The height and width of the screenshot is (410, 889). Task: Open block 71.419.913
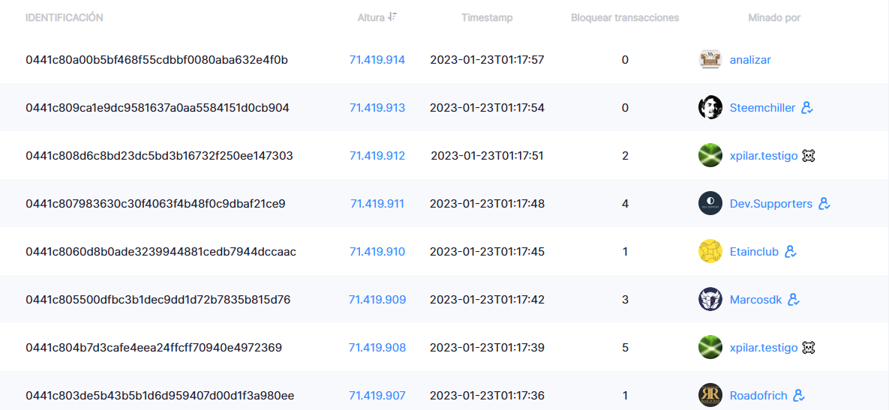point(377,108)
